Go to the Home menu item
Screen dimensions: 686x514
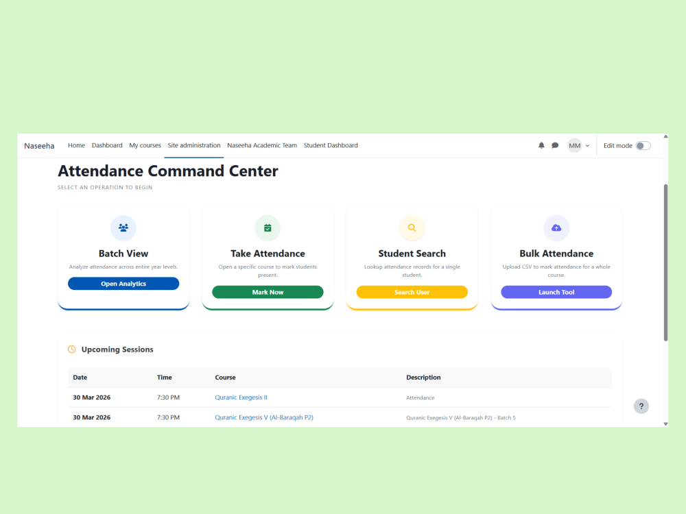click(76, 145)
